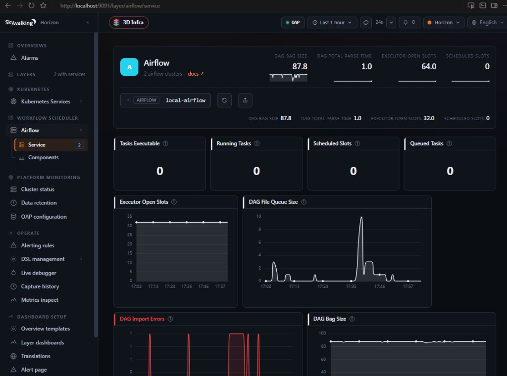Open Kubernetes Services menu item
Image resolution: width=507 pixels, height=376 pixels.
pyautogui.click(x=46, y=101)
